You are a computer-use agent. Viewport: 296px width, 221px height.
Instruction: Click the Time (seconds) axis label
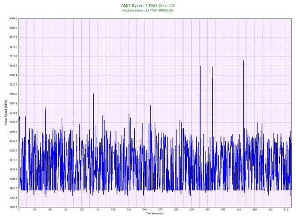click(x=155, y=214)
